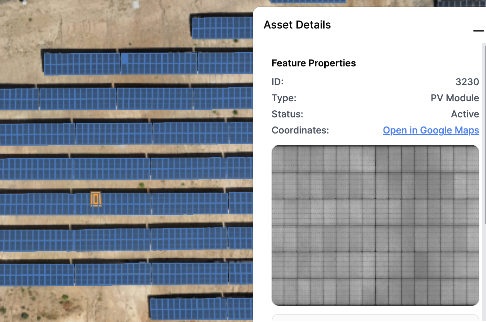Click the partially visible card below the image
The width and height of the screenshot is (486, 322).
coord(375,318)
